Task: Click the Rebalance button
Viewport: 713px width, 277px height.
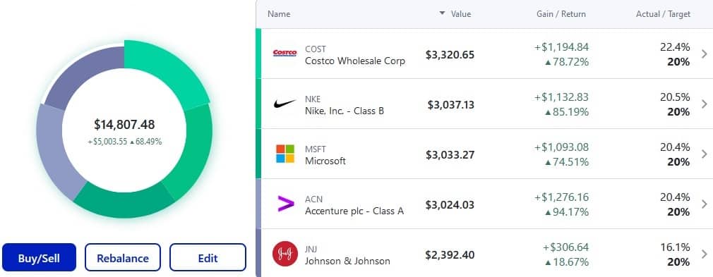Action: (123, 257)
